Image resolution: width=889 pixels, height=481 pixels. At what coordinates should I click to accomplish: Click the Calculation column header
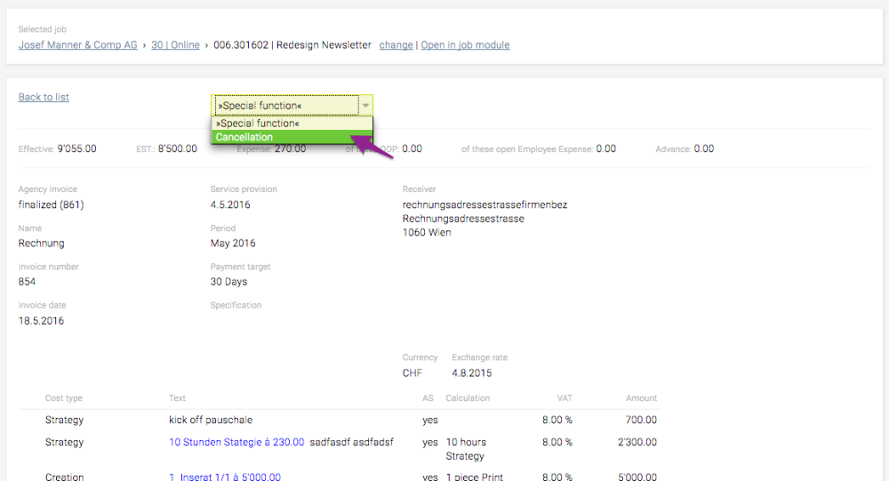468,398
